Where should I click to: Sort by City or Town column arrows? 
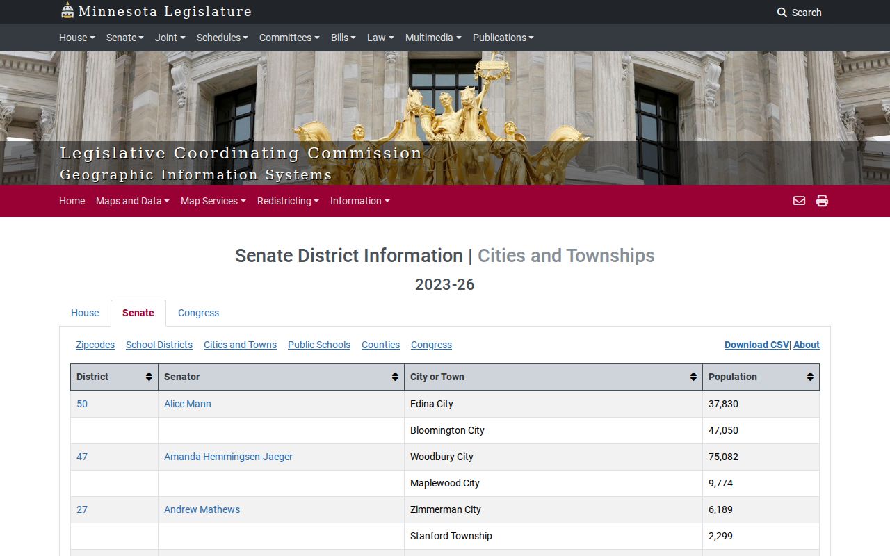(693, 377)
